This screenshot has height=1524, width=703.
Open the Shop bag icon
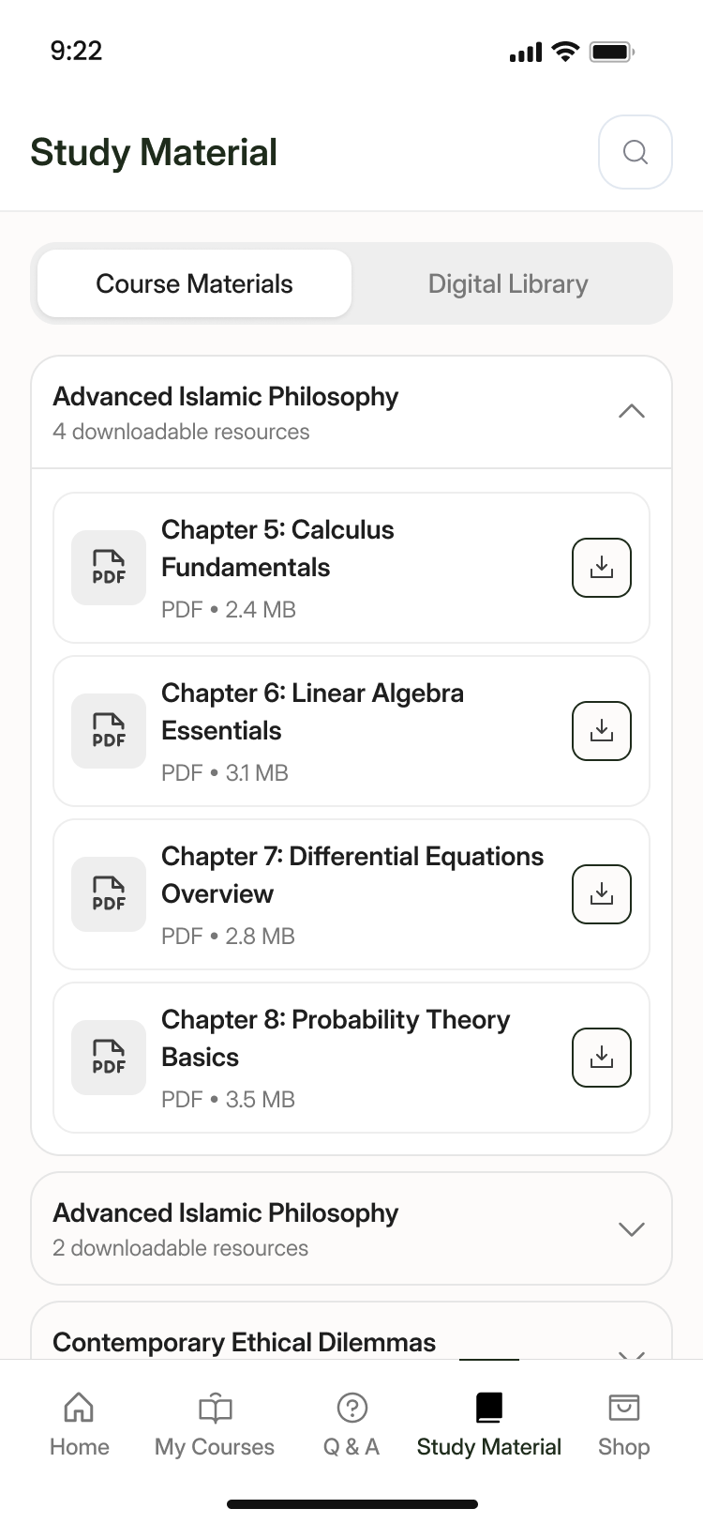coord(623,1408)
